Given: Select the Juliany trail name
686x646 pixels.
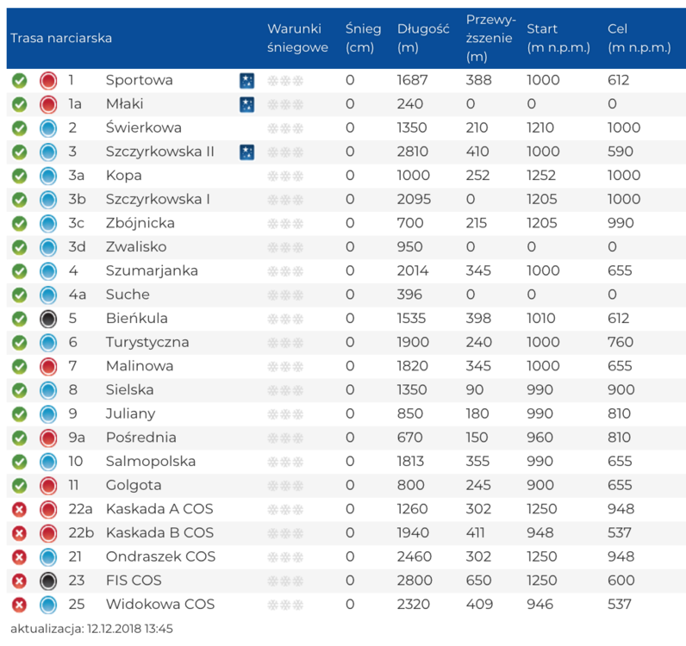Looking at the screenshot, I should [x=130, y=413].
